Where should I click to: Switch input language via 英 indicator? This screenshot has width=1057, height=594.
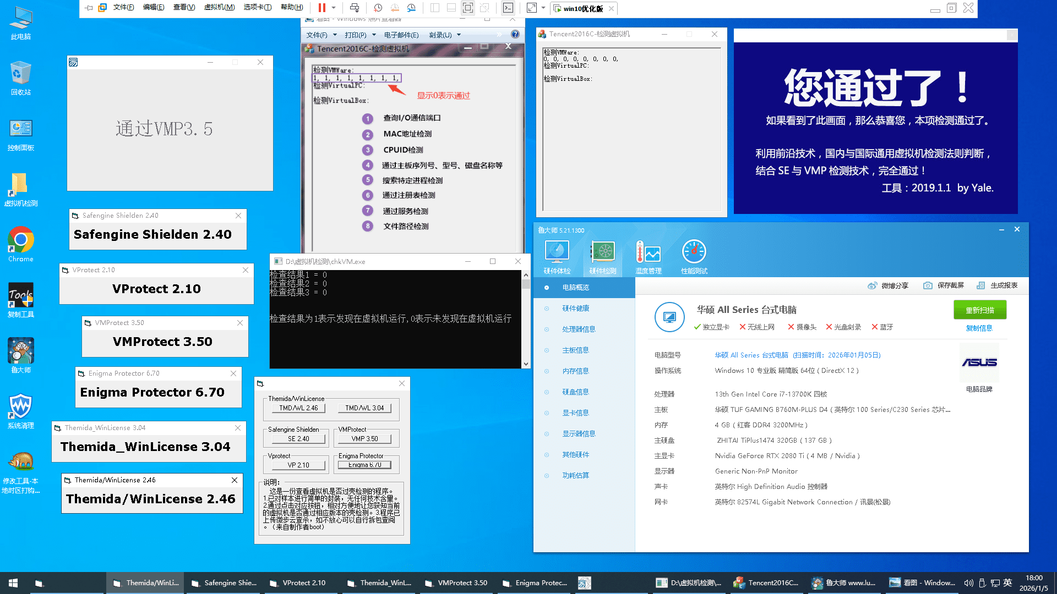(1007, 582)
